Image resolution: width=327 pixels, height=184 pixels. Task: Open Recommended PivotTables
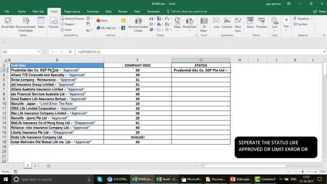coord(26,25)
